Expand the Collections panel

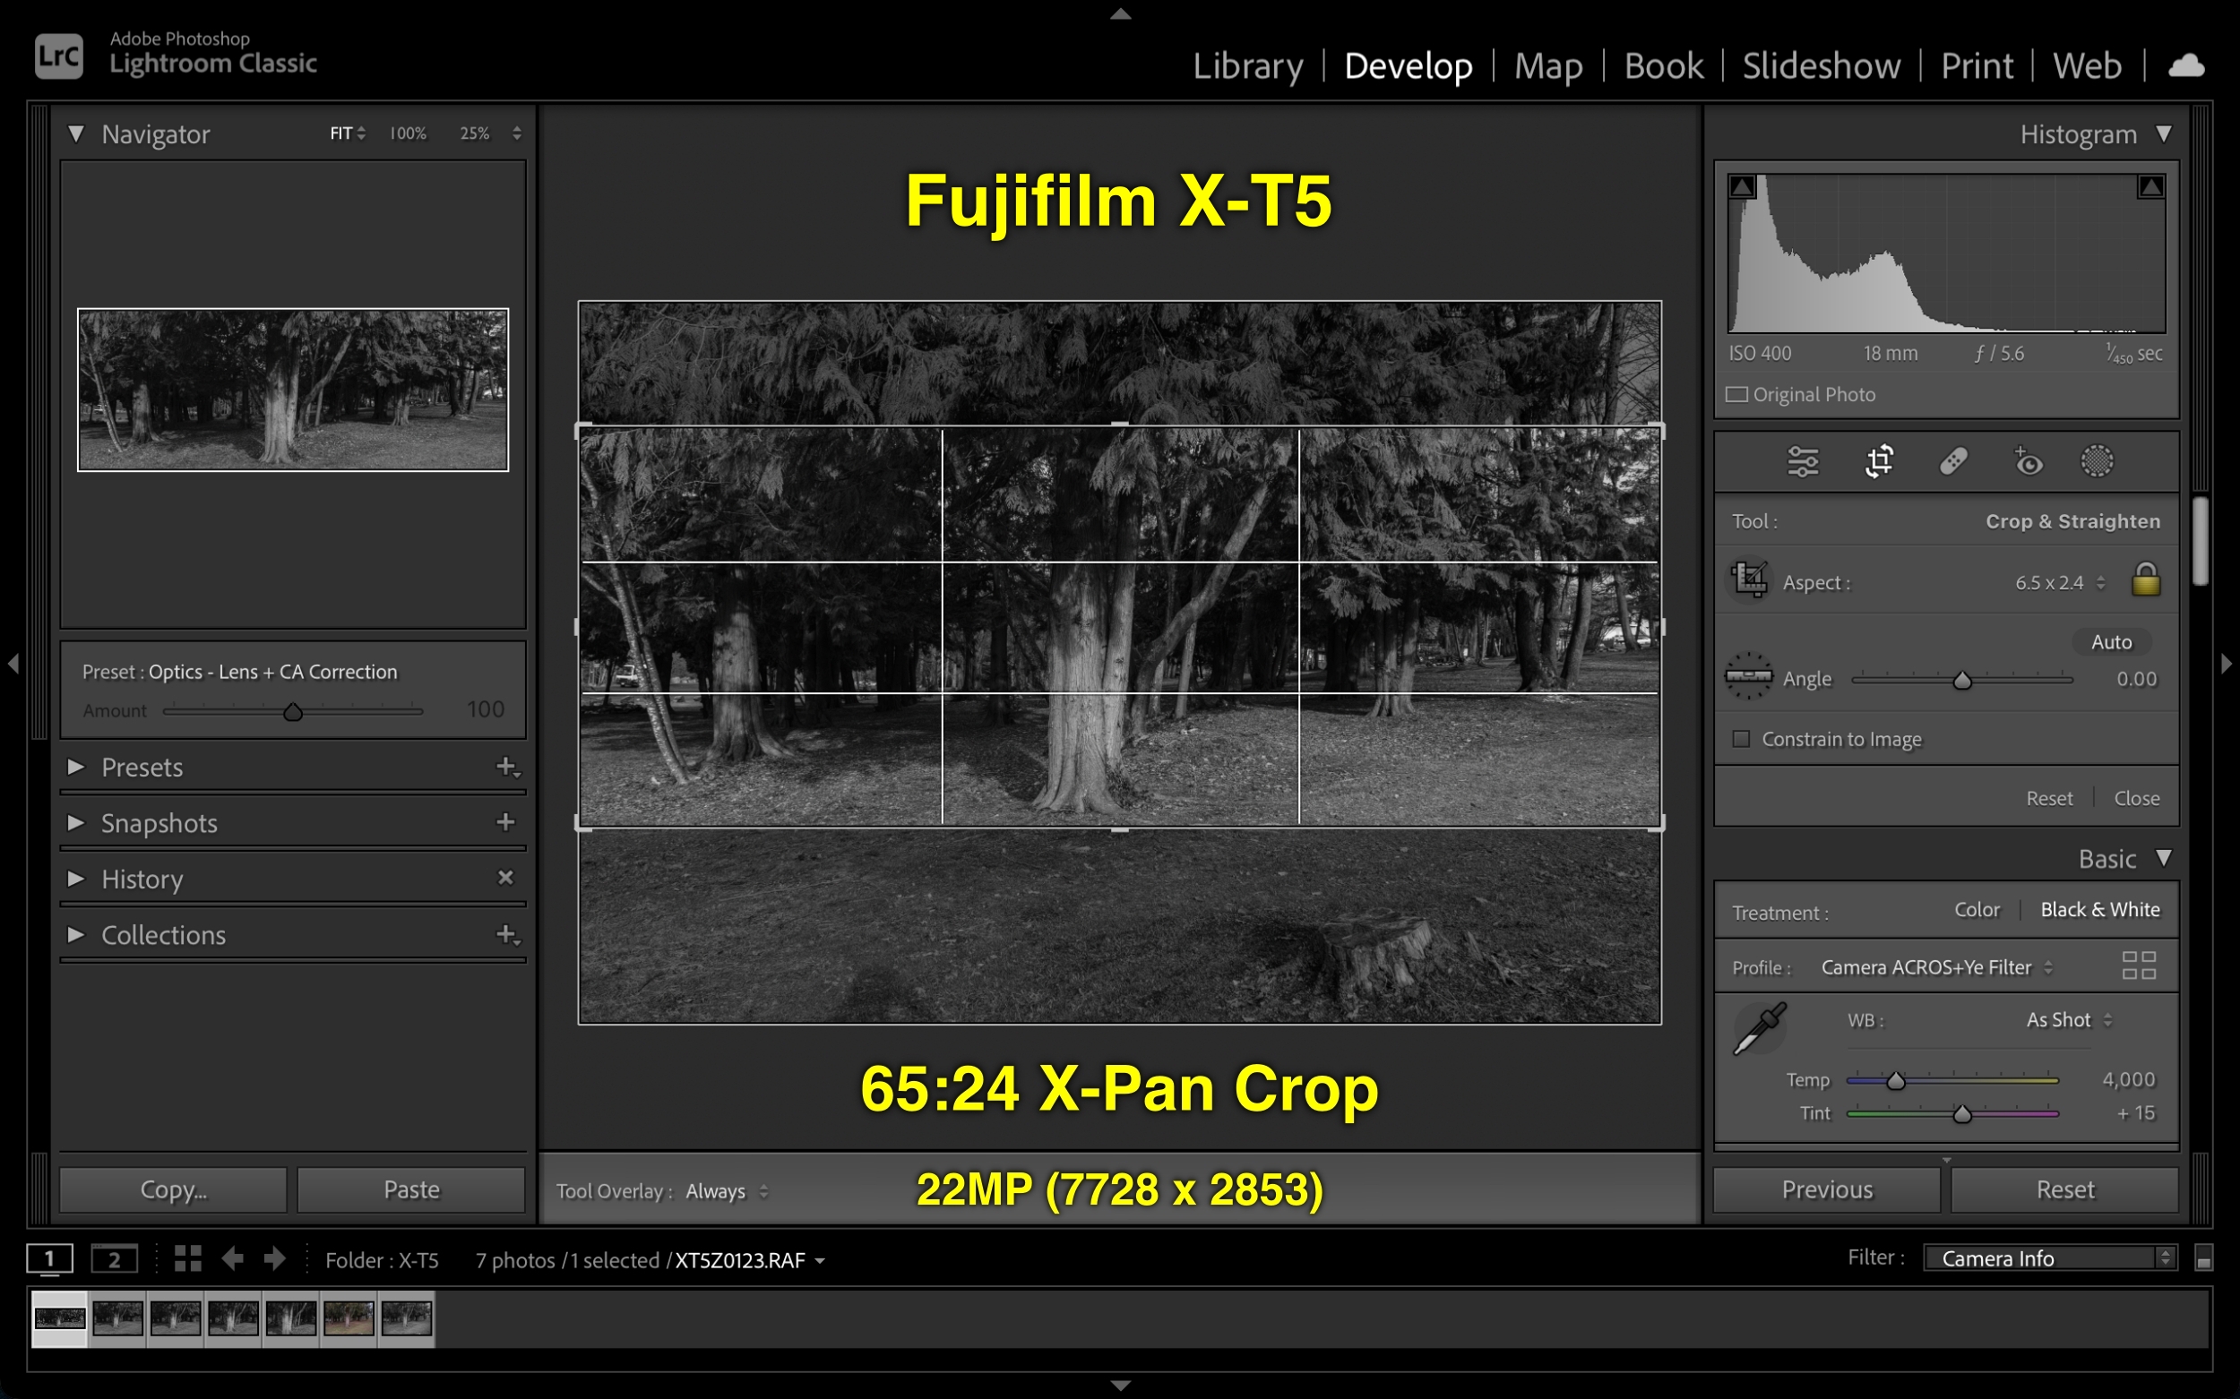[x=76, y=934]
